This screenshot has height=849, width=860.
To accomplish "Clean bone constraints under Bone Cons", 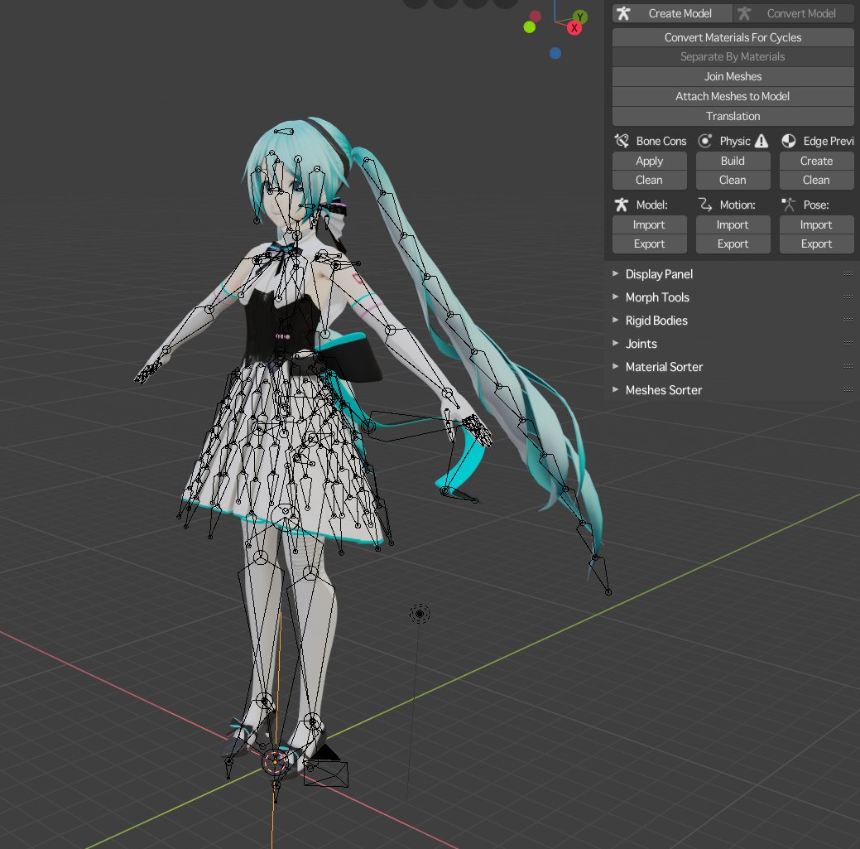I will point(650,180).
